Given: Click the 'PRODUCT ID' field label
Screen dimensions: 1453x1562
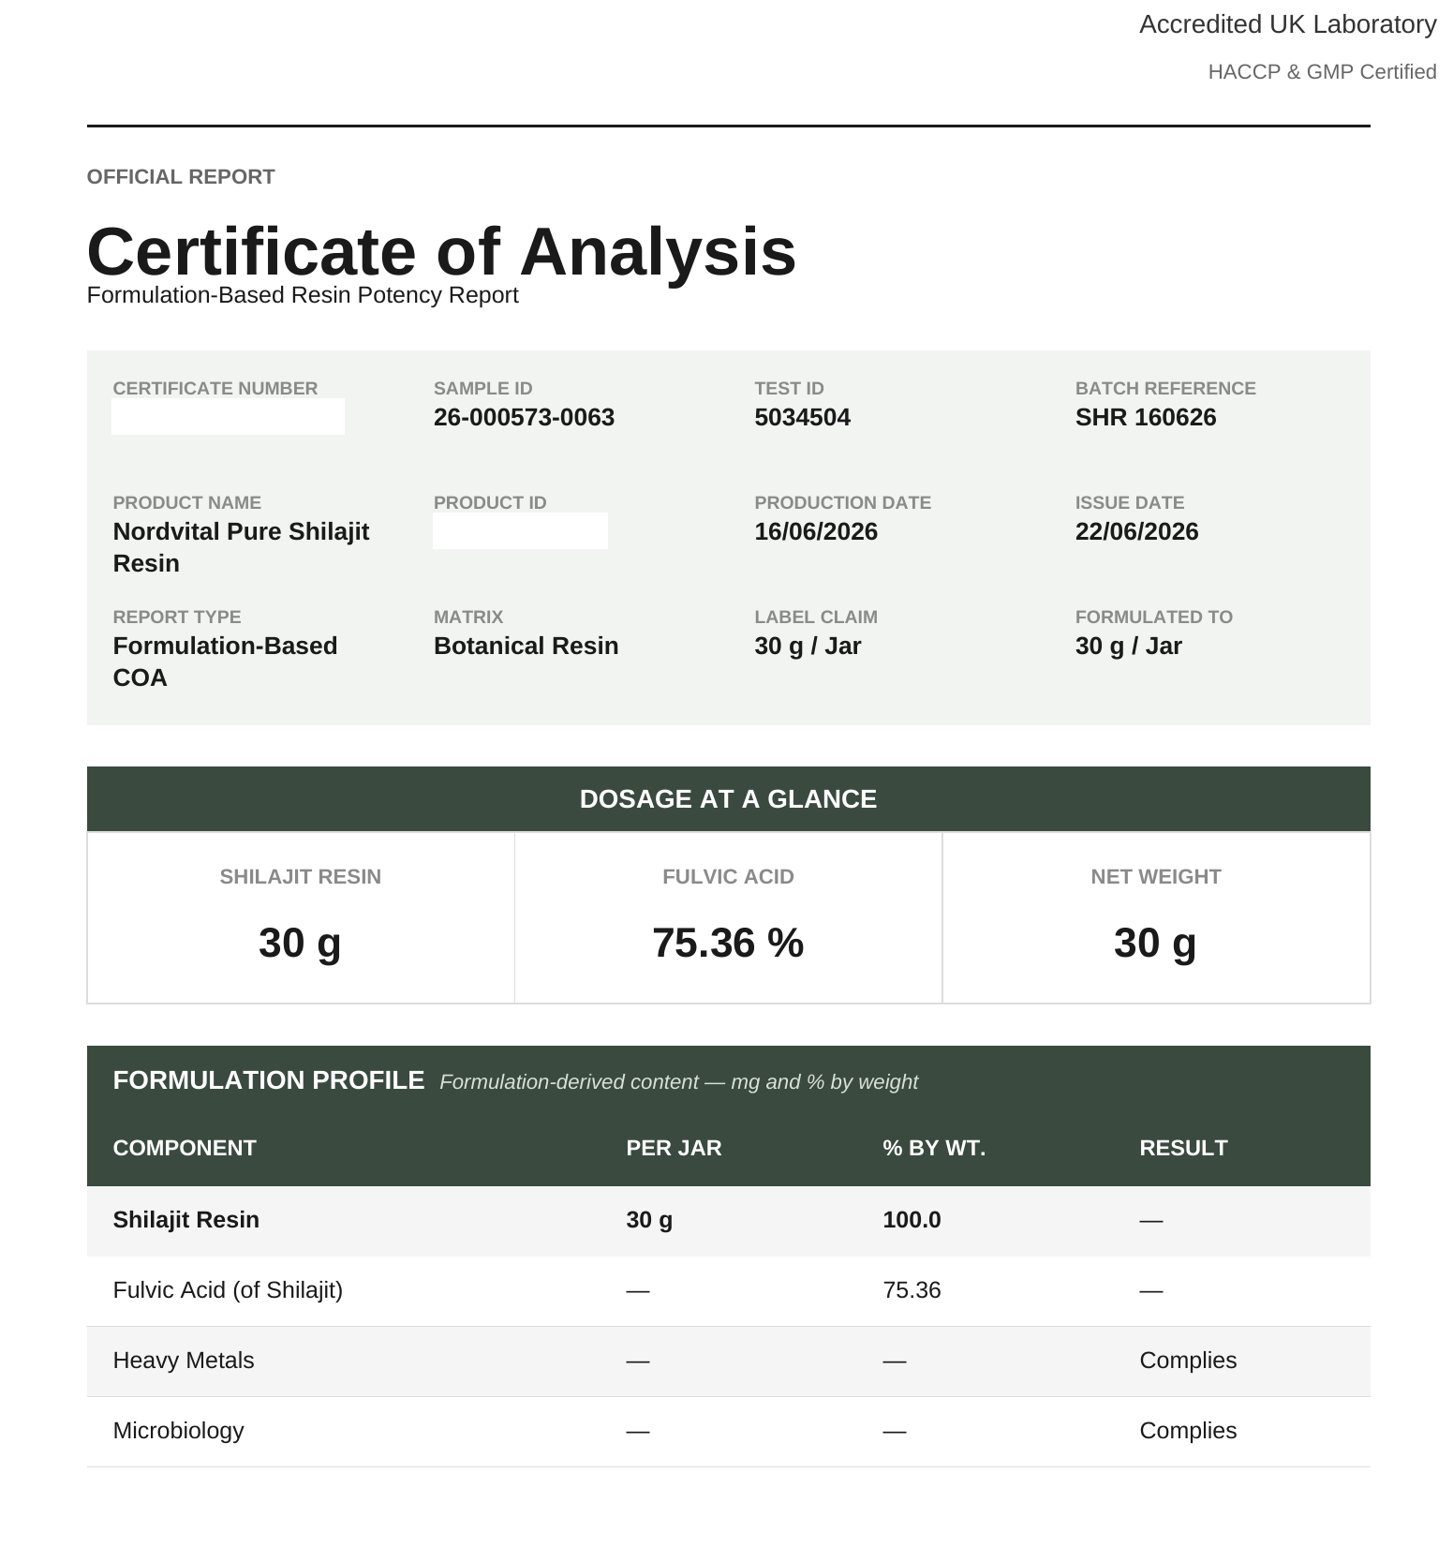Looking at the screenshot, I should [490, 503].
